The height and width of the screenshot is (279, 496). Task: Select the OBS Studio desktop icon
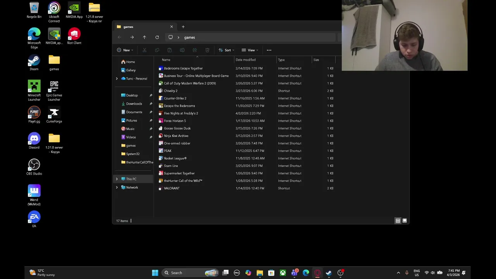34,167
